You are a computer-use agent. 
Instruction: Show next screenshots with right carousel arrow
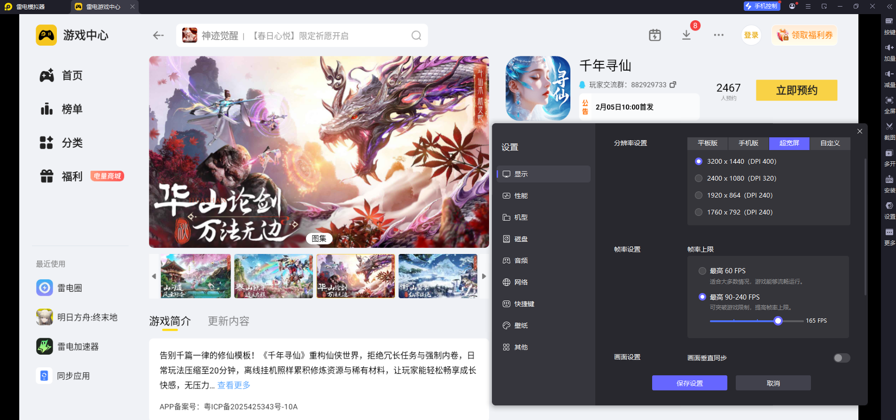[484, 276]
